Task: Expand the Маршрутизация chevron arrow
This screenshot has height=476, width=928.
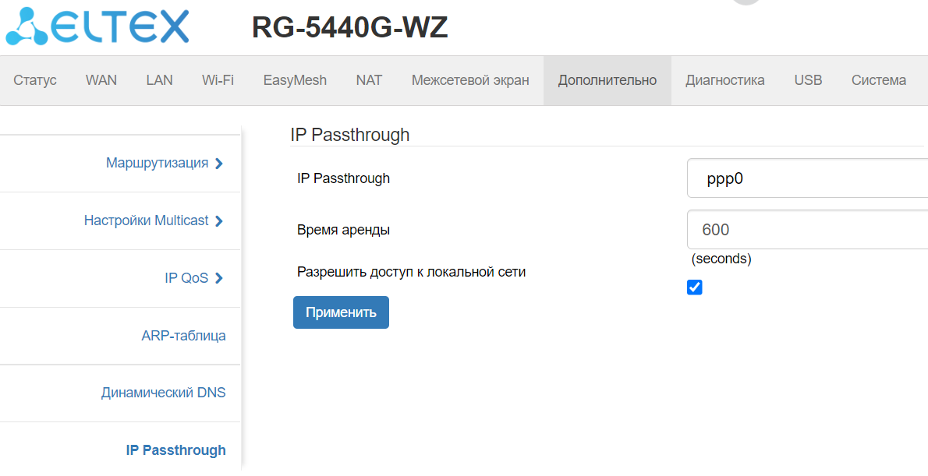Action: point(219,164)
